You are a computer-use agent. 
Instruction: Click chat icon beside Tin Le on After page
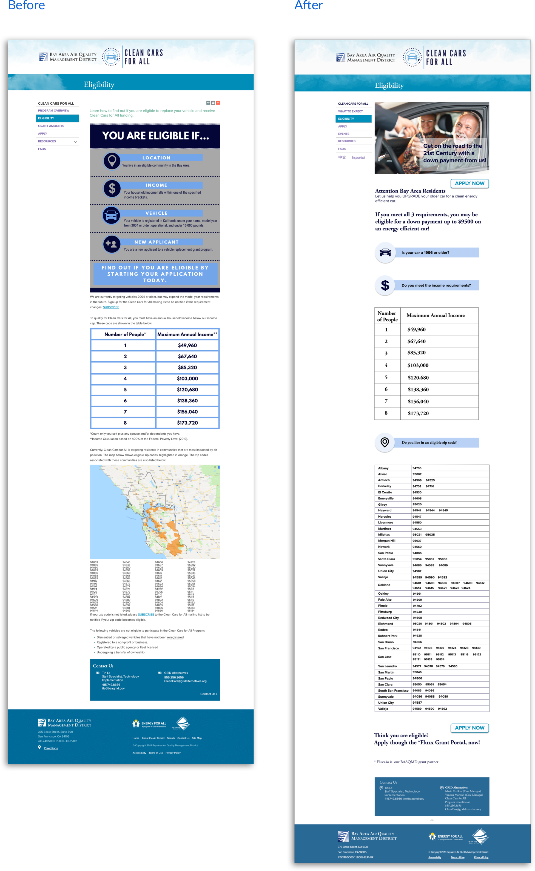click(382, 788)
